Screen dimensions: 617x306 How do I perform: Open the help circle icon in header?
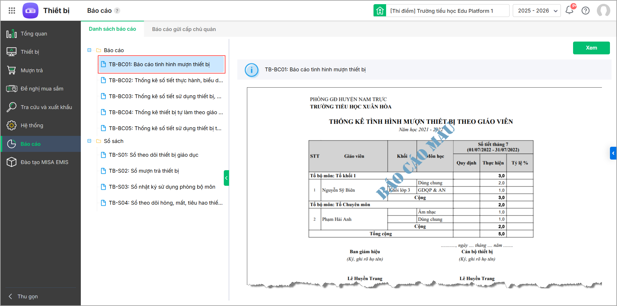[586, 11]
